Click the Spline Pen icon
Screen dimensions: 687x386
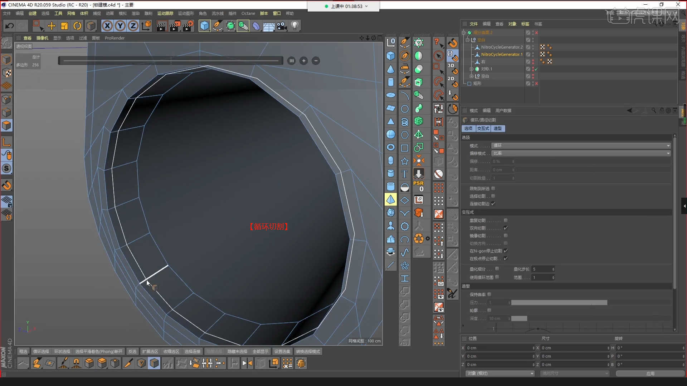pos(217,26)
